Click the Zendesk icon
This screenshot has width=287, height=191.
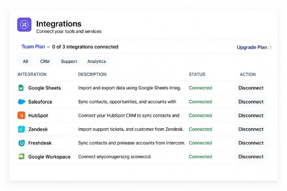[22, 129]
